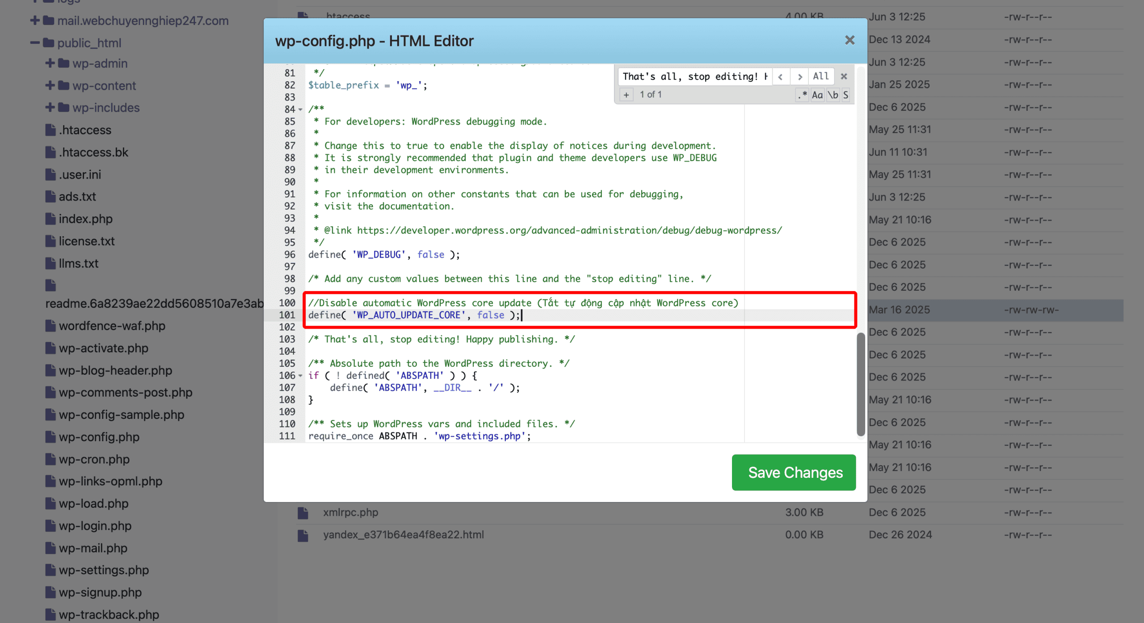Select wp-trackback.php in the tree

point(109,615)
